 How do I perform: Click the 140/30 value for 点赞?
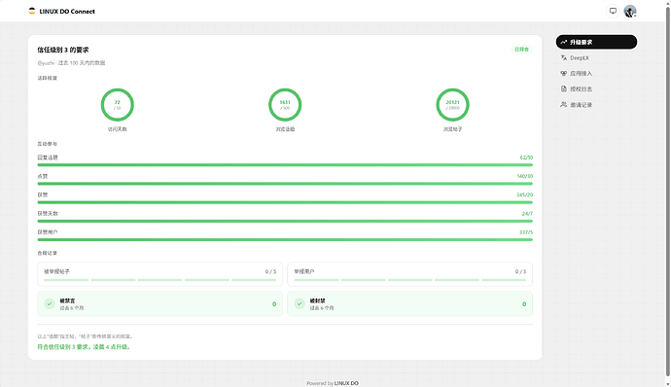pos(525,176)
